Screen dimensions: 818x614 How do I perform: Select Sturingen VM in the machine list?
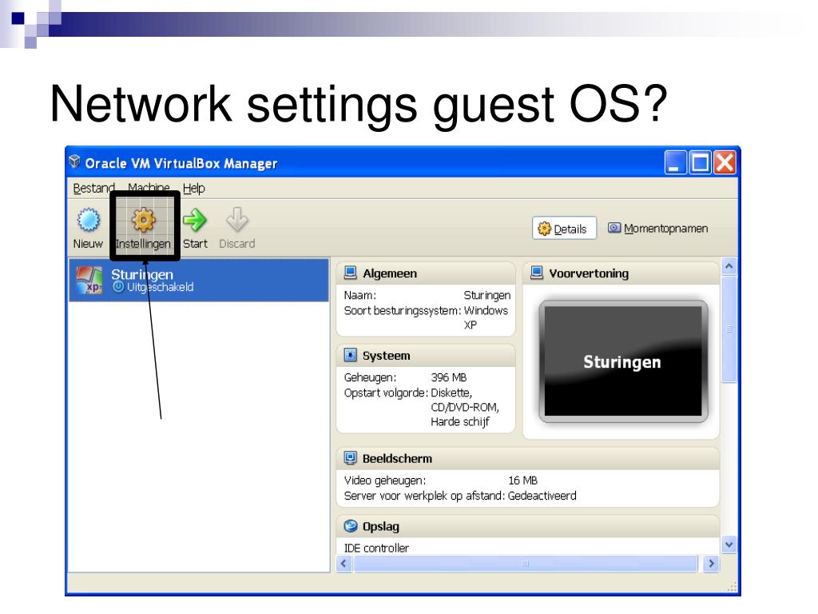(x=199, y=280)
